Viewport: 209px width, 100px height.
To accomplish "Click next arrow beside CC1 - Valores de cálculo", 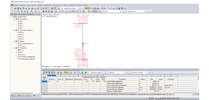I will click(83, 8).
